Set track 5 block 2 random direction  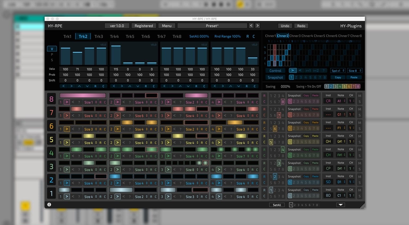pos(130,142)
